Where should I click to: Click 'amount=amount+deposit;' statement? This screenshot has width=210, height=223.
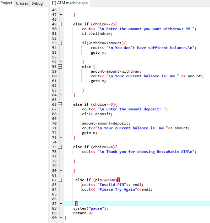(x=106, y=123)
